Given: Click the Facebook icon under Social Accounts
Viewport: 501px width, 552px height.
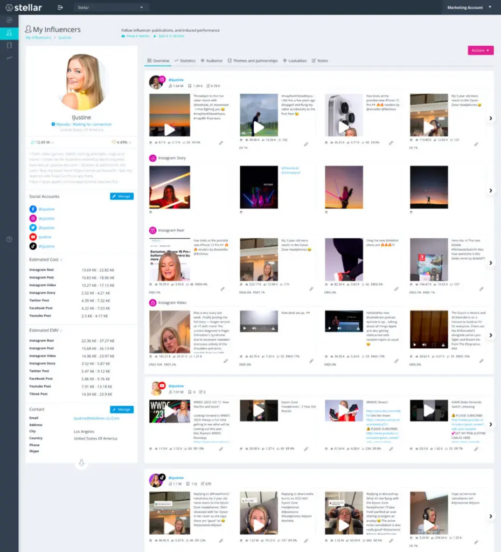Looking at the screenshot, I should click(x=33, y=209).
